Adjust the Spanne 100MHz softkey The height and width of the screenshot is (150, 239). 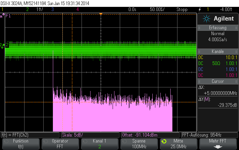(x=139, y=144)
